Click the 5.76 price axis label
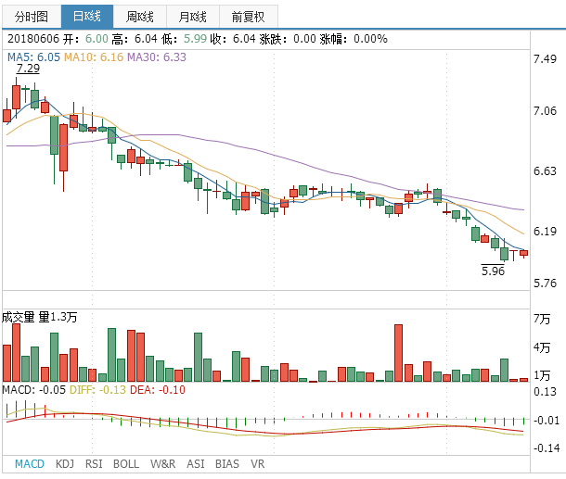 [x=545, y=283]
